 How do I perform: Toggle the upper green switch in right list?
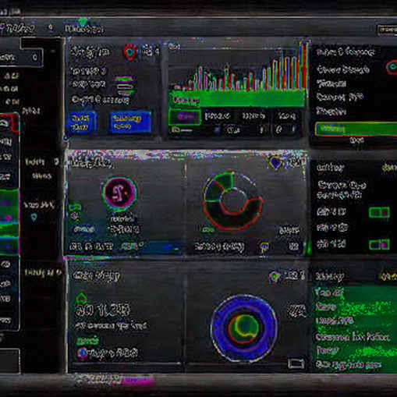point(379,212)
